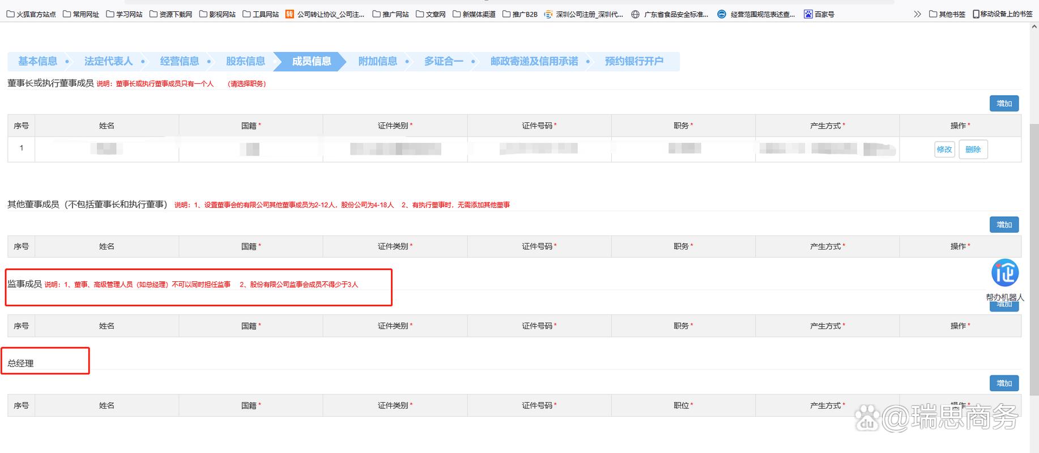The height and width of the screenshot is (453, 1039).
Task: Go to the 法定代表人 step tab
Action: coord(108,61)
